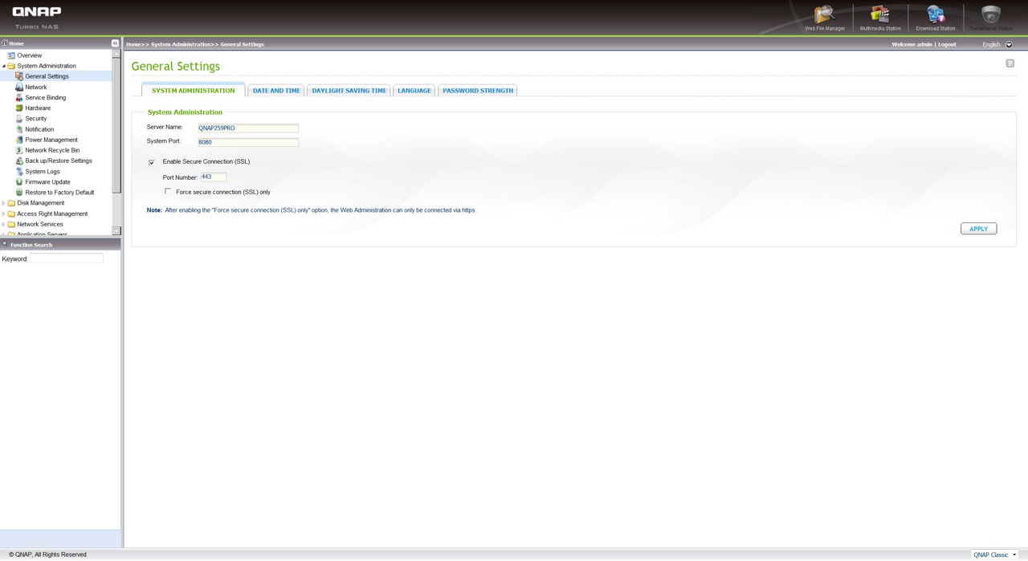Check Force secure connection (SSL) only
1028x561 pixels.
(x=168, y=191)
